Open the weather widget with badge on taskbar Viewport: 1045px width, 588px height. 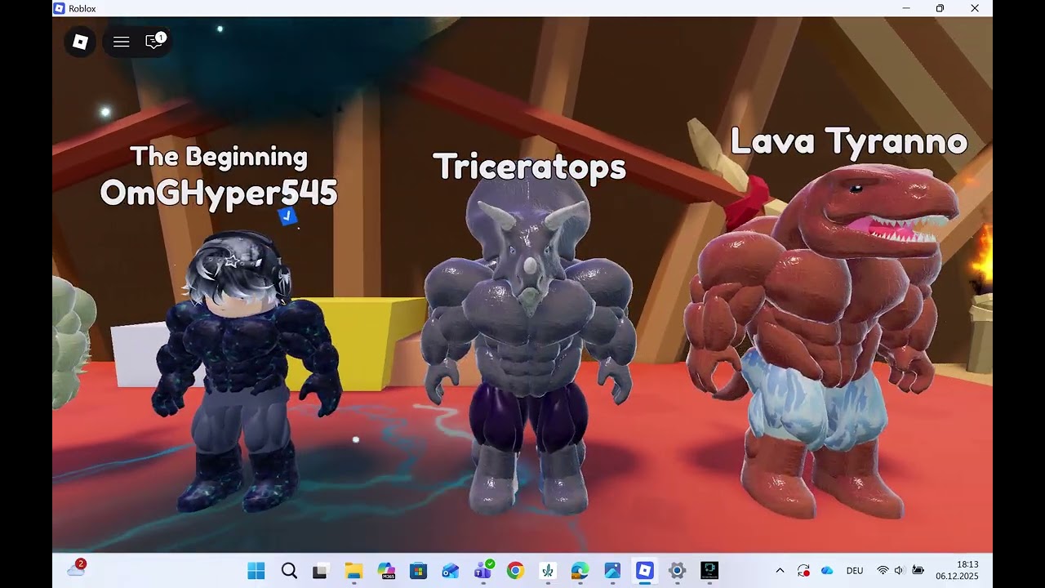pyautogui.click(x=77, y=568)
